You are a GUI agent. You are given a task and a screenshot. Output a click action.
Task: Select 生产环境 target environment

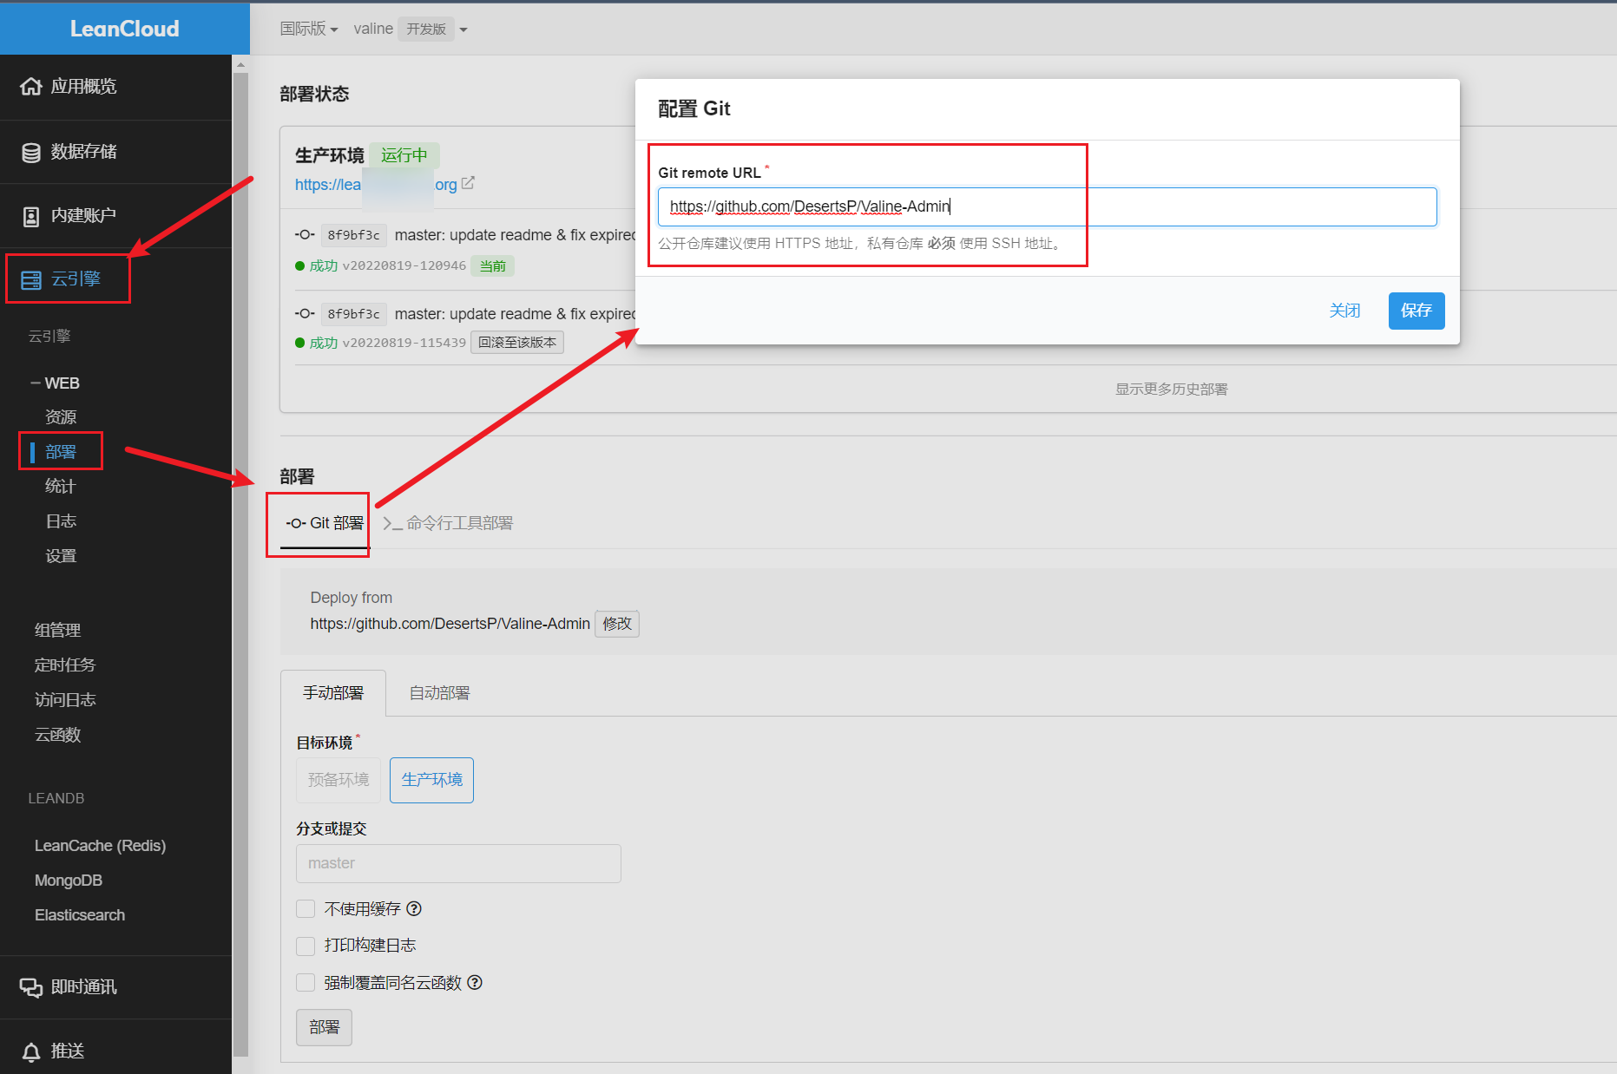coord(431,780)
